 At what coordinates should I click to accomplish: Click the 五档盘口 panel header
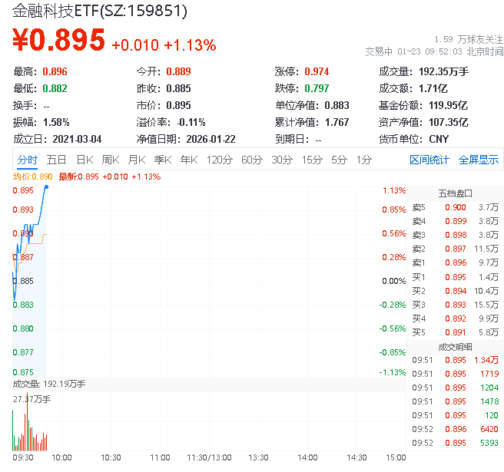pyautogui.click(x=455, y=193)
